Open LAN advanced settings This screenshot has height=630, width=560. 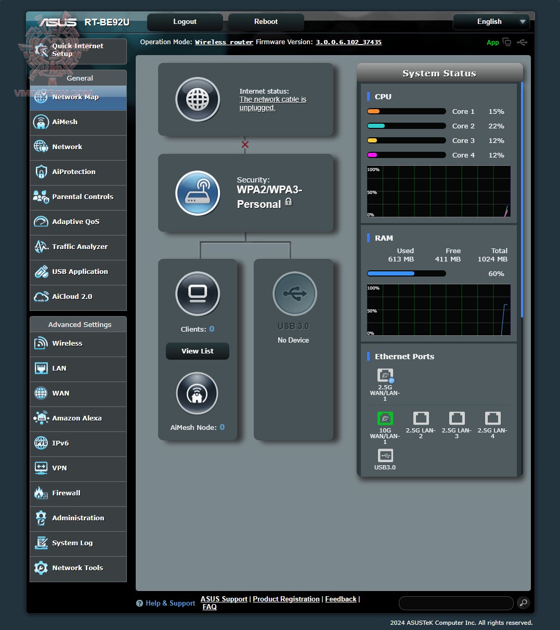point(78,369)
